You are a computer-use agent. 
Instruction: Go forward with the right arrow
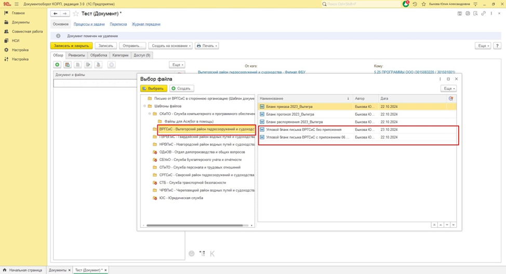coord(65,13)
